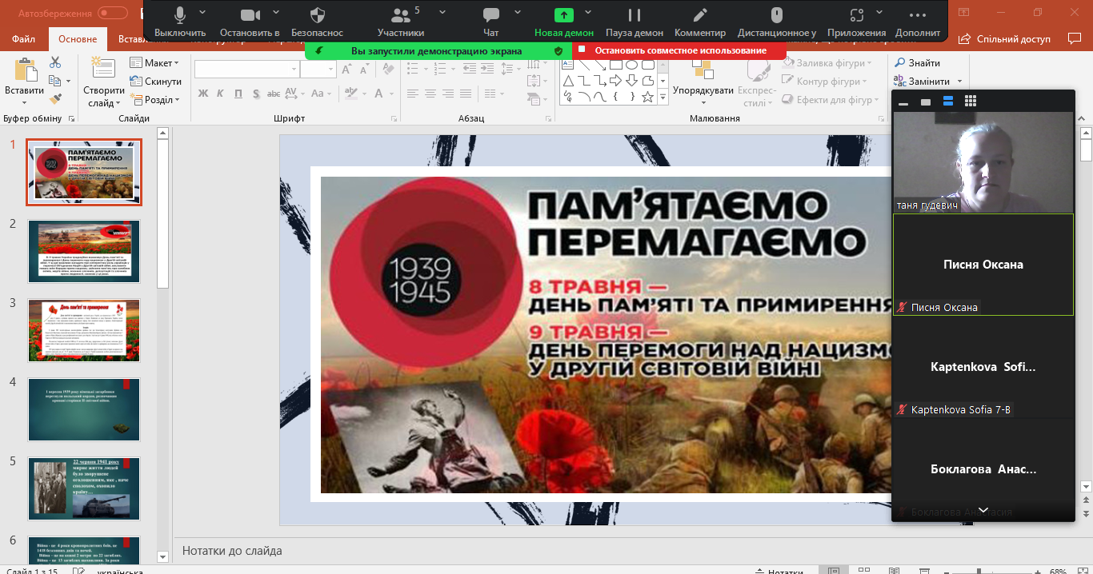1093x574 pixels.
Task: Select the triangle shape in gallery
Action: (568, 81)
